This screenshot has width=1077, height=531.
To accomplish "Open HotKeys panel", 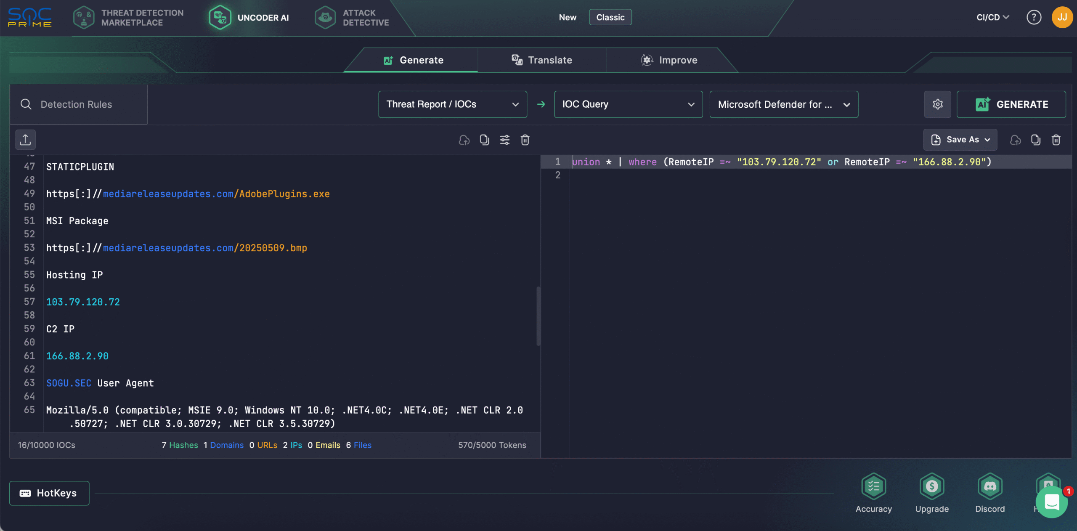I will pyautogui.click(x=49, y=493).
